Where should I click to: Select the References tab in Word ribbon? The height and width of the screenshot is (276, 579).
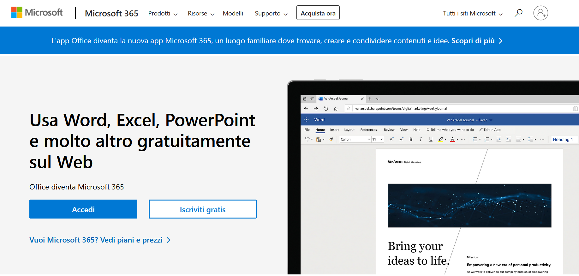click(x=368, y=130)
